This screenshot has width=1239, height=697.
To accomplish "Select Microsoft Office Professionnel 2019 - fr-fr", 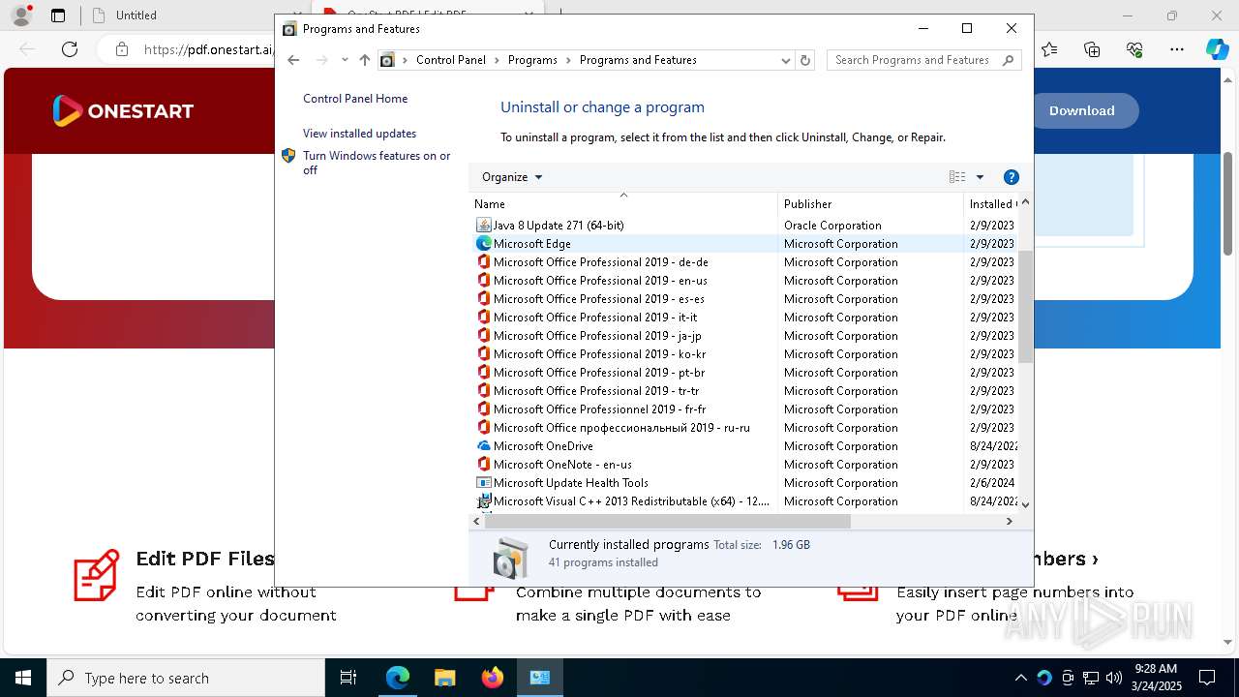I will (x=599, y=409).
